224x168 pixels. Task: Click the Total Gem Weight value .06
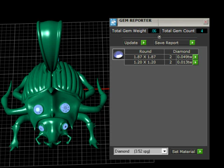point(154,31)
